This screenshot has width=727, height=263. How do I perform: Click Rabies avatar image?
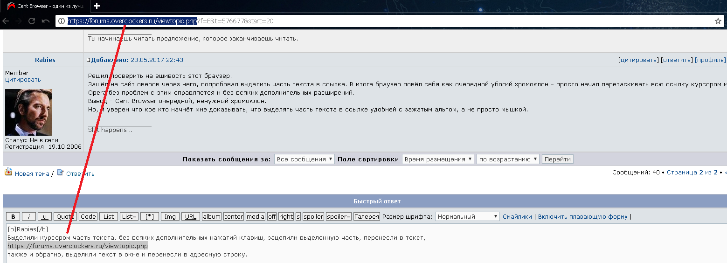(x=28, y=112)
